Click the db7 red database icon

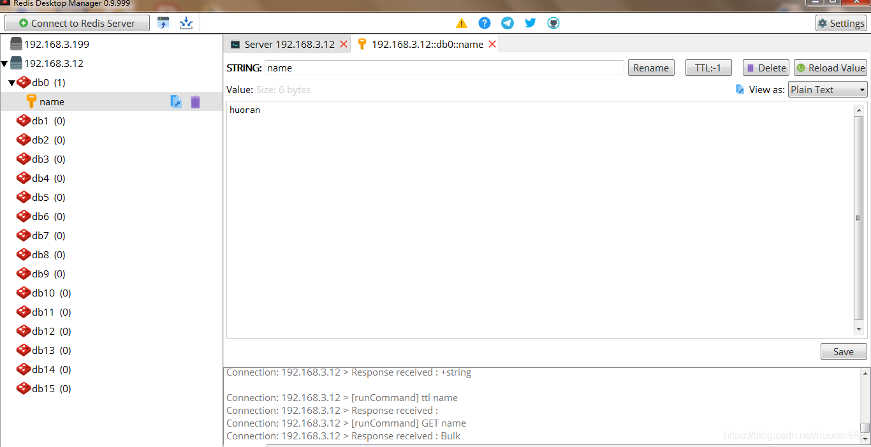pyautogui.click(x=24, y=235)
